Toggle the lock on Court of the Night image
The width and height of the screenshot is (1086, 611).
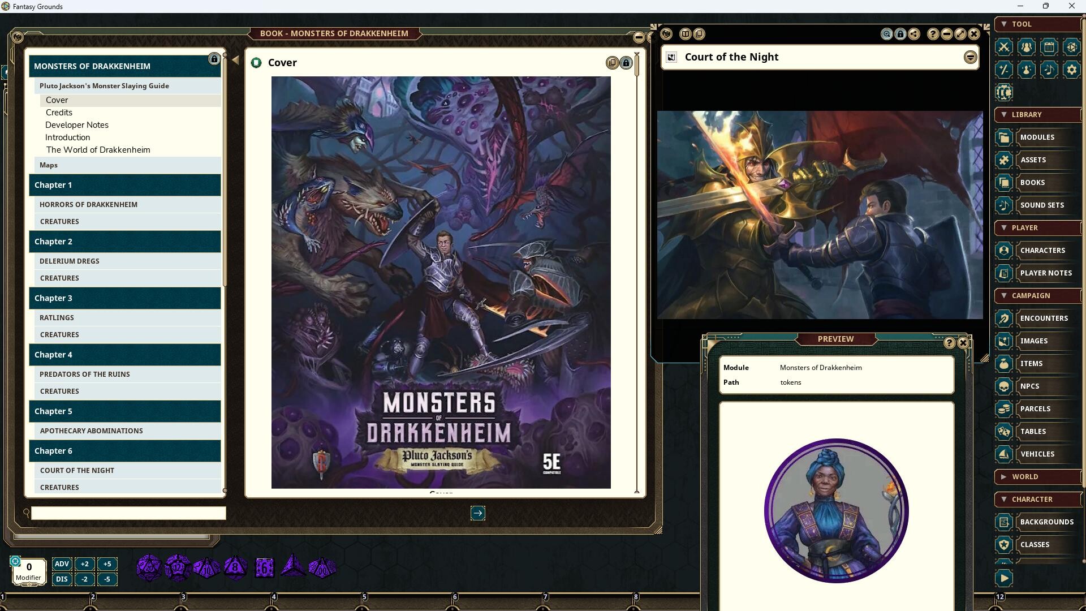(x=900, y=34)
